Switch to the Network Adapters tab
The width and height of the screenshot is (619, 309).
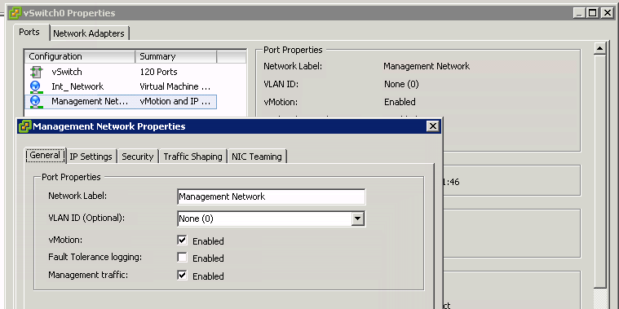point(88,33)
